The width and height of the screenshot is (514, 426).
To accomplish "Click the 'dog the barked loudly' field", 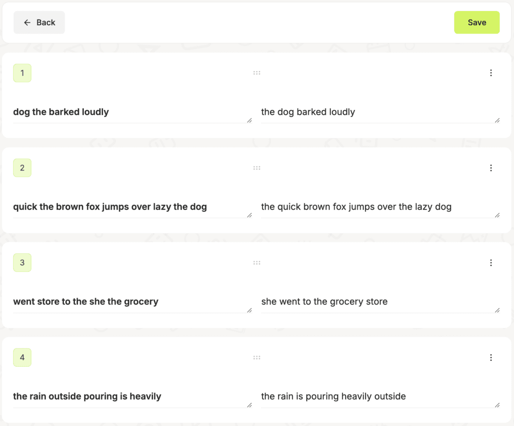I will pos(133,112).
